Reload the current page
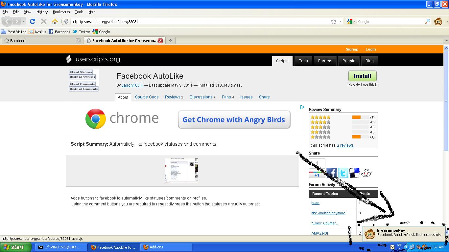Viewport: 449px width, 252px height. click(32, 21)
